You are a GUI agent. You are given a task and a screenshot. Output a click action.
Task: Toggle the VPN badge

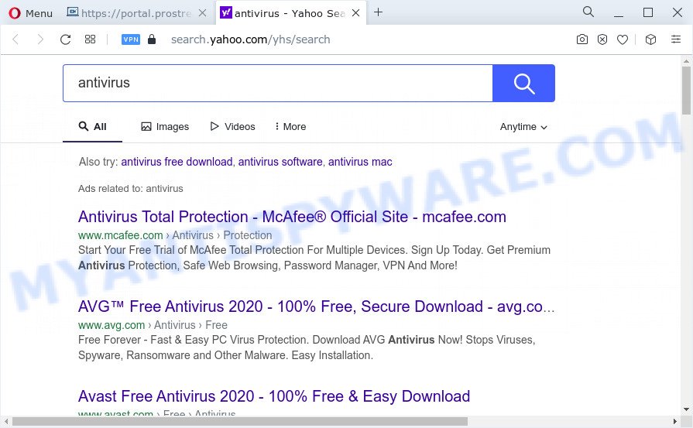(131, 39)
